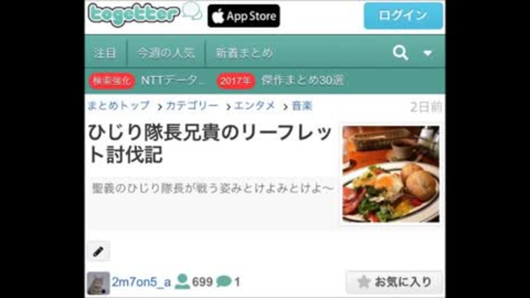Click the togetter logo

[145, 14]
